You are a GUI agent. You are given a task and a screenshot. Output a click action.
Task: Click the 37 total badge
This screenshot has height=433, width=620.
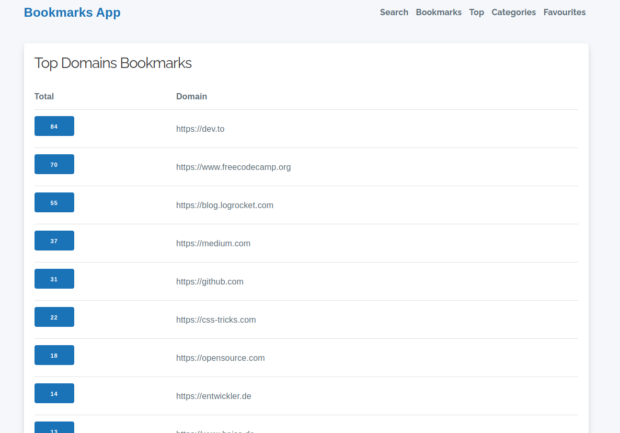tap(54, 241)
